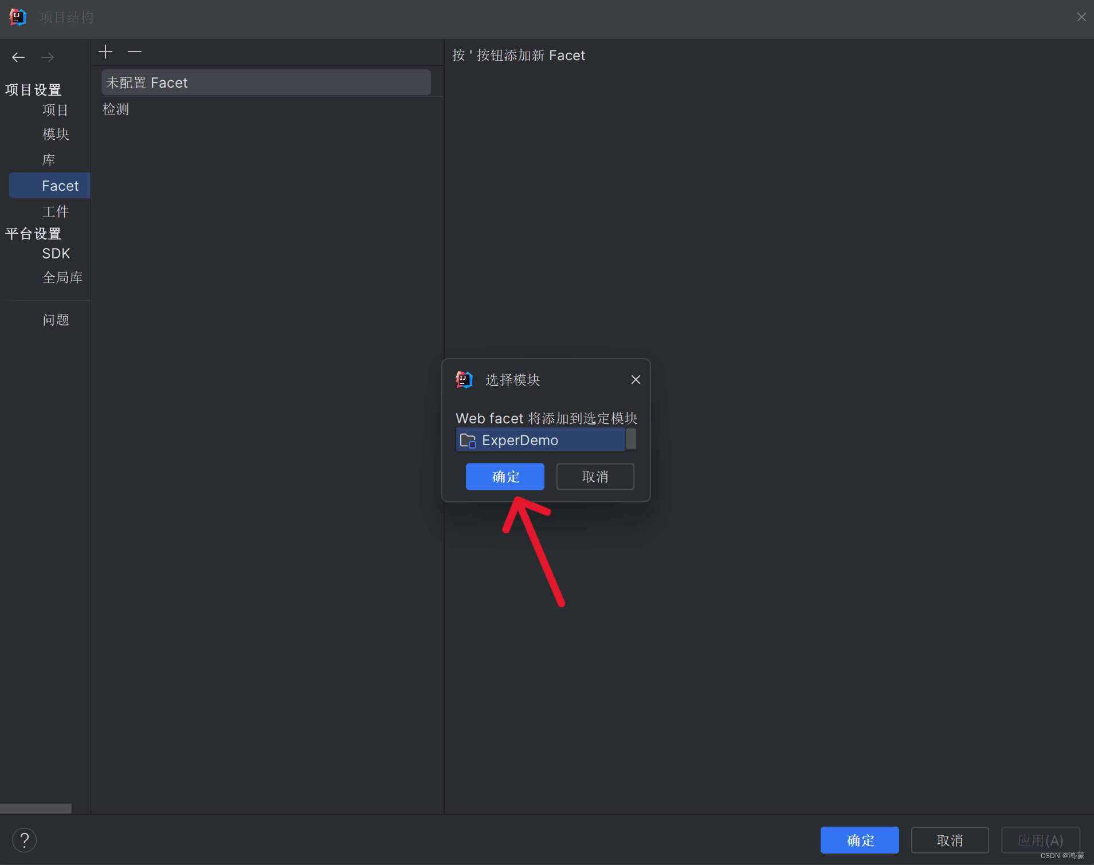Open the 全局库 settings page
The width and height of the screenshot is (1094, 865).
pos(62,277)
